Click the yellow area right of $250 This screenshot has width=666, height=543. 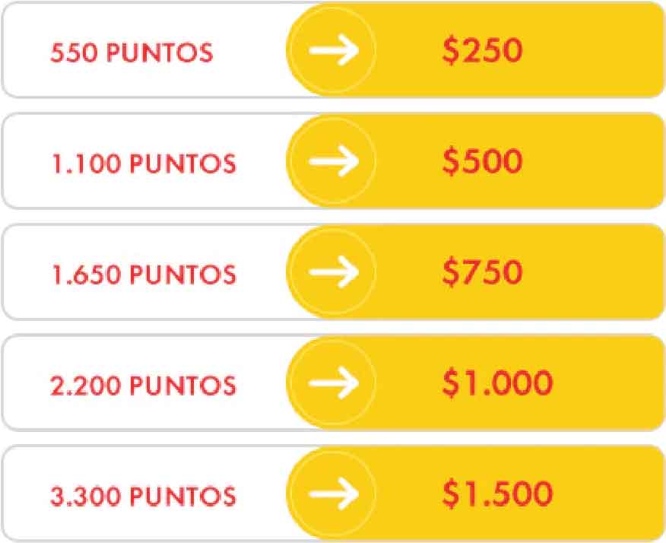click(x=592, y=50)
